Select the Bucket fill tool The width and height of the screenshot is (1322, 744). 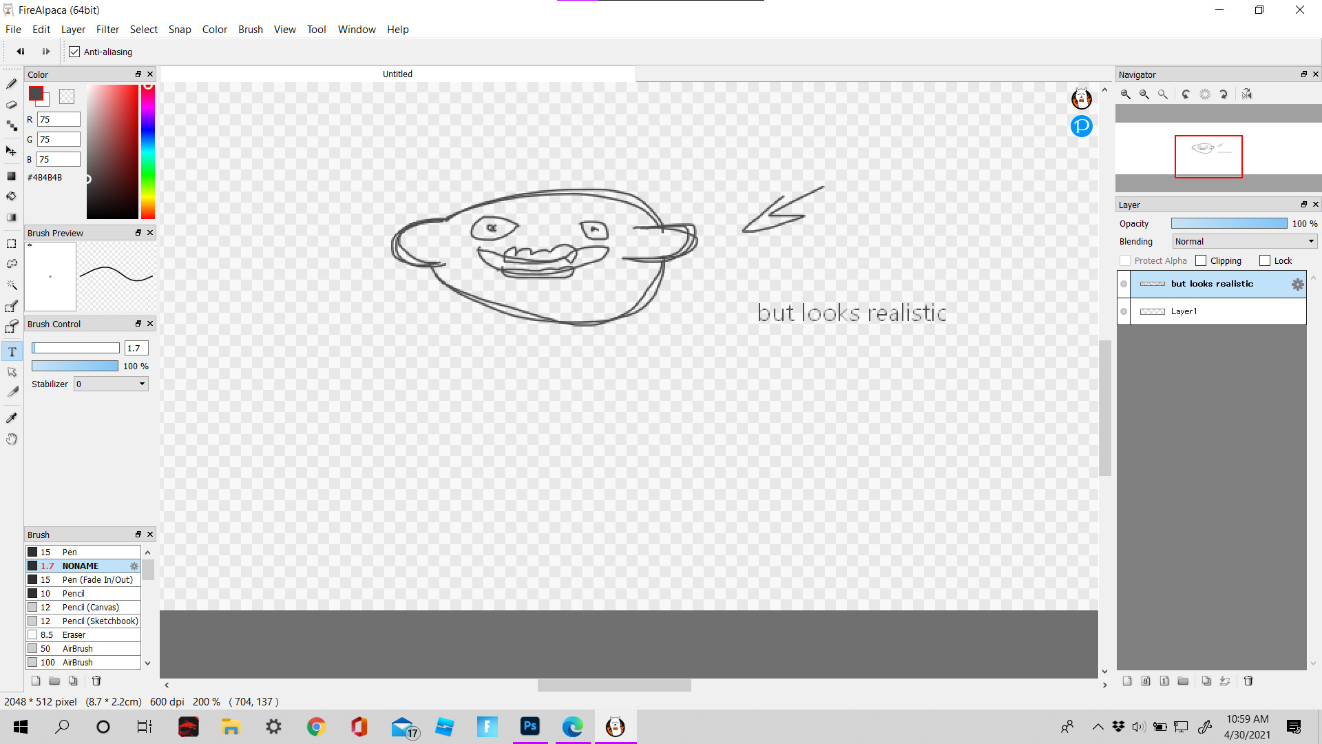12,196
